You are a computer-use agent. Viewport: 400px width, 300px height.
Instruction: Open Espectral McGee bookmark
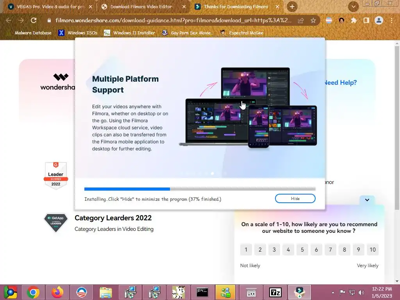(241, 33)
